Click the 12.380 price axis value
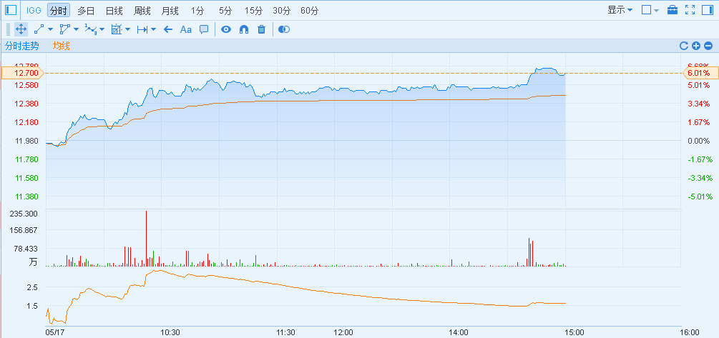The height and width of the screenshot is (338, 719). click(x=27, y=104)
